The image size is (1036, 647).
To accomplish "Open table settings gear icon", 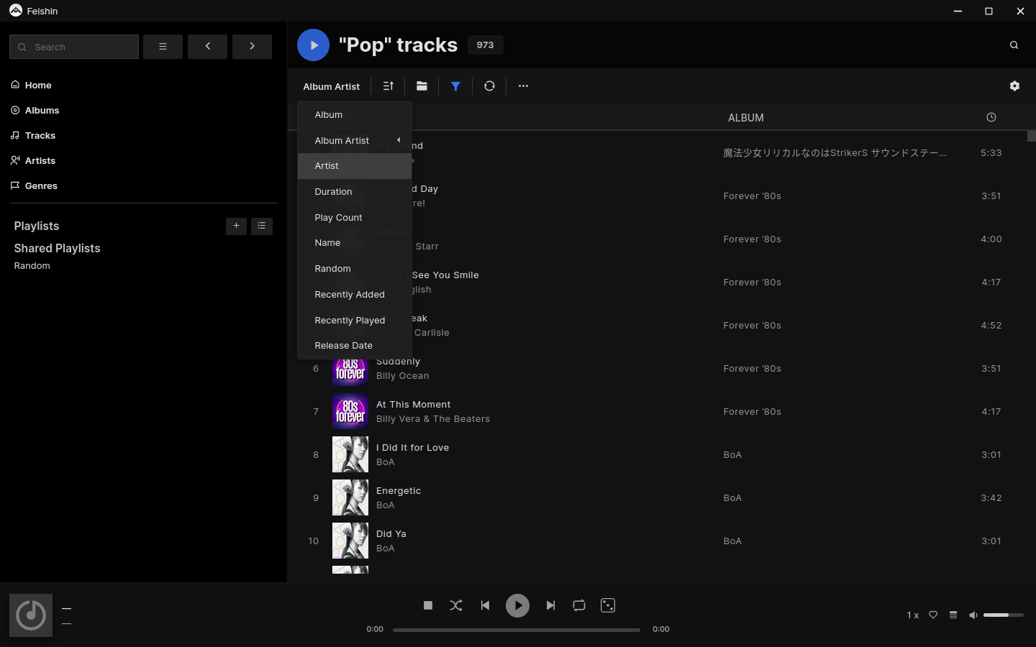I will 1014,86.
